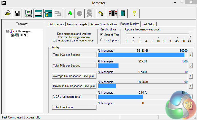Open details arrow for Total MBs row

pos(191,66)
